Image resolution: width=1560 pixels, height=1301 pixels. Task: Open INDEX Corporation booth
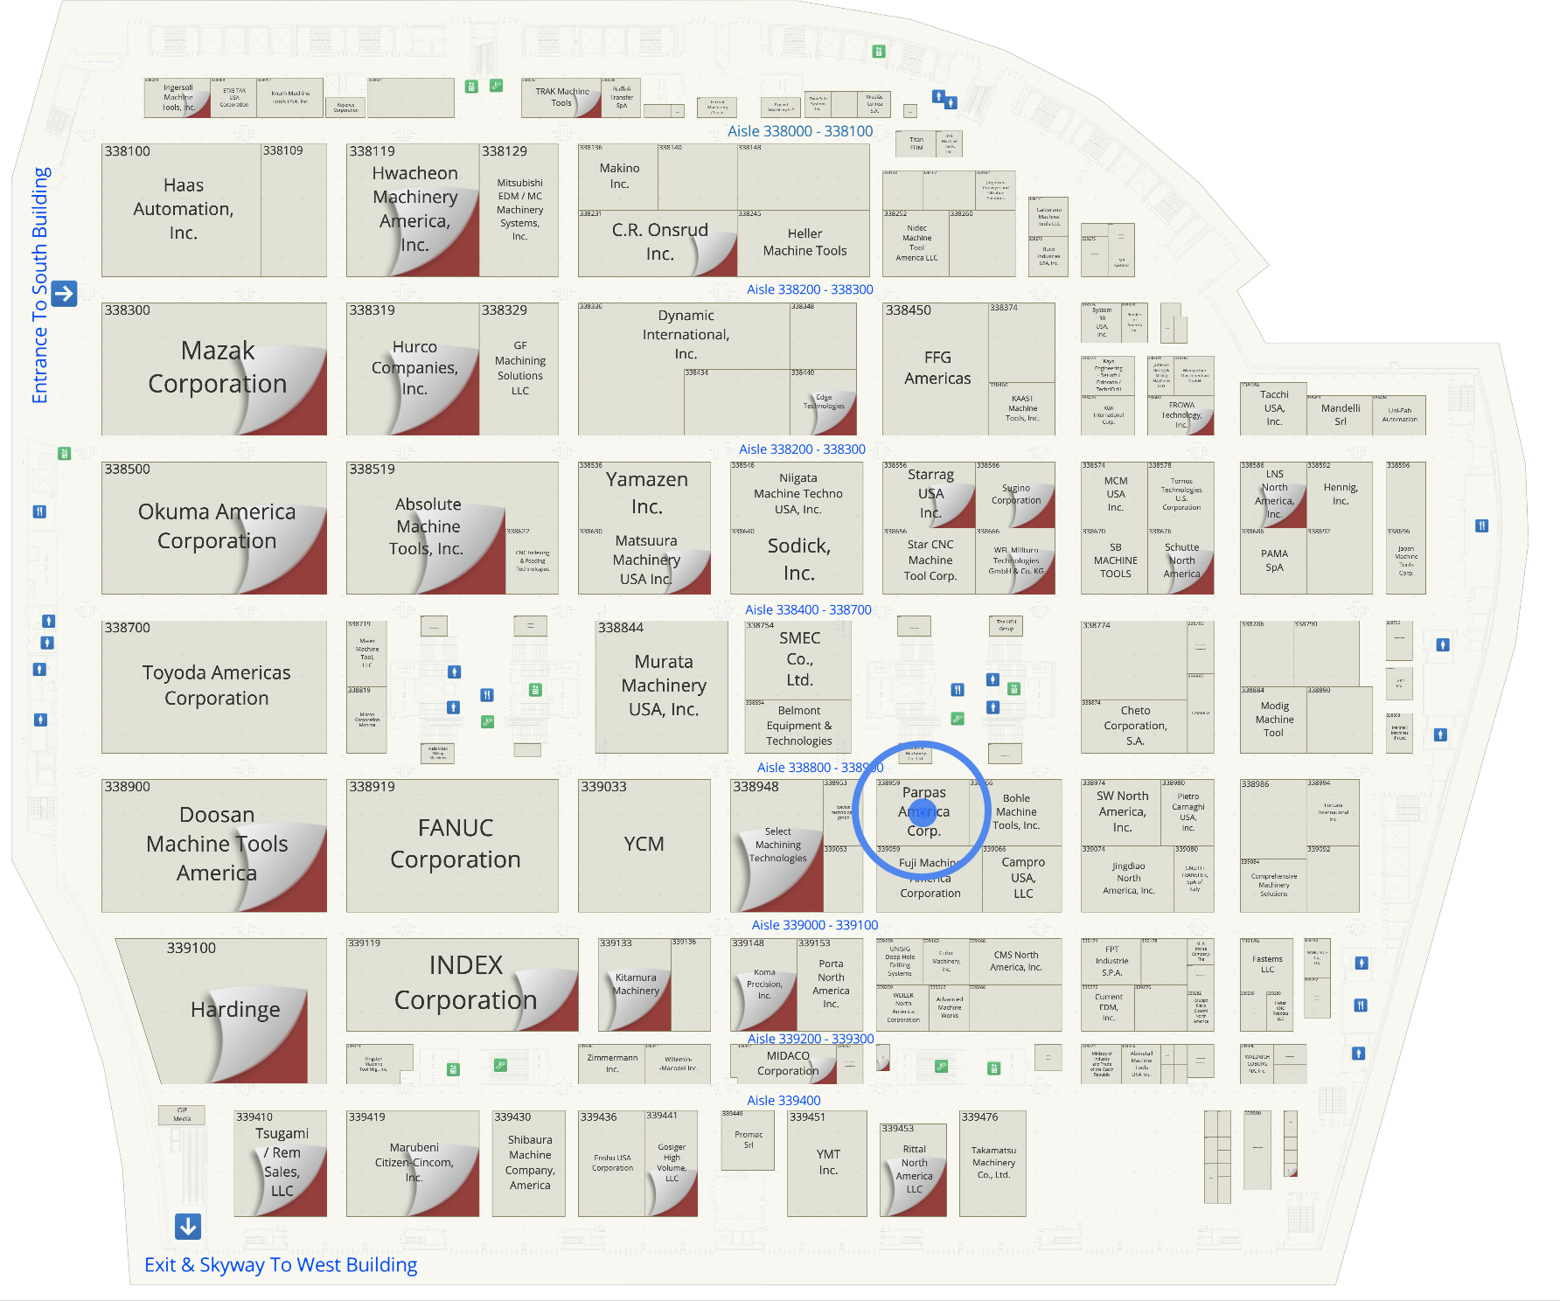463,984
